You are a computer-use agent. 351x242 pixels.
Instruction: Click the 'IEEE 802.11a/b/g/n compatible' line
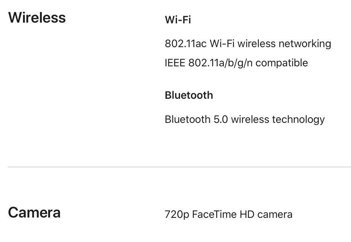[x=236, y=63]
